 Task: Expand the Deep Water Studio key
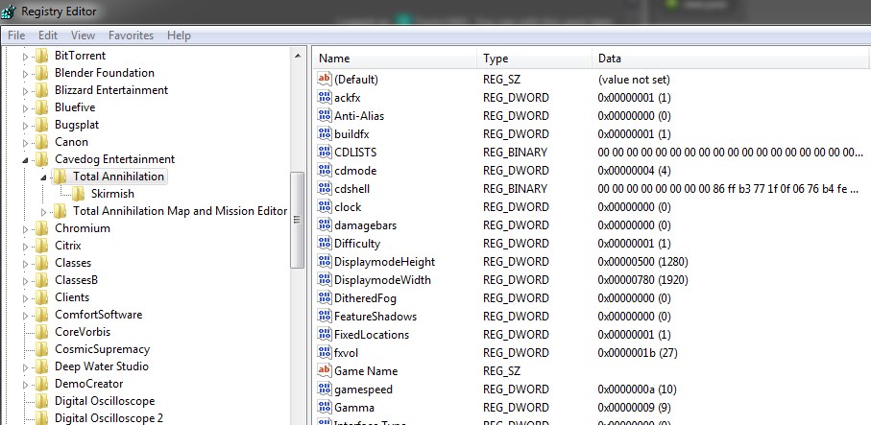pyautogui.click(x=25, y=367)
